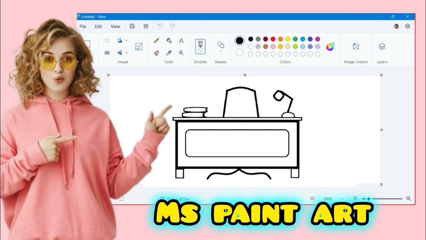
Task: Pick the lavender palette color
Action: pos(318,46)
